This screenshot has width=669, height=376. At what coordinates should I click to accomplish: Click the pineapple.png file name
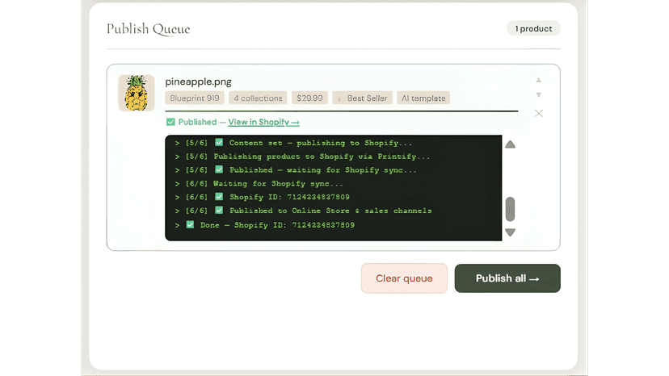pyautogui.click(x=199, y=81)
